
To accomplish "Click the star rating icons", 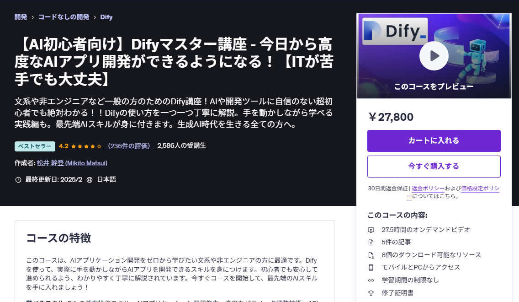I will pos(86,146).
